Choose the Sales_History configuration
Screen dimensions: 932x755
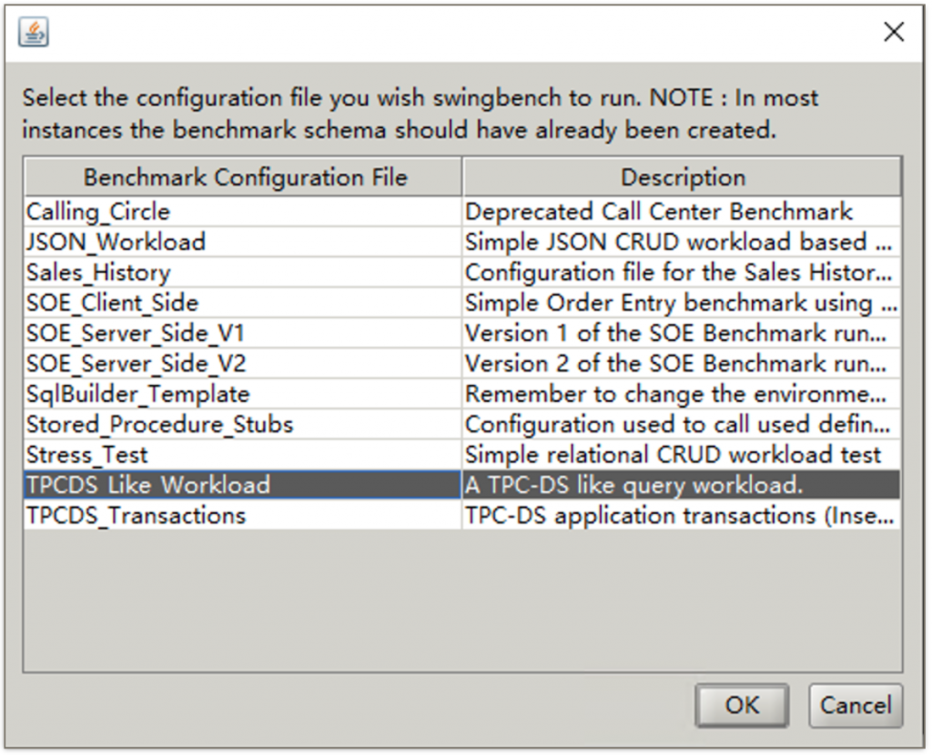(x=98, y=273)
